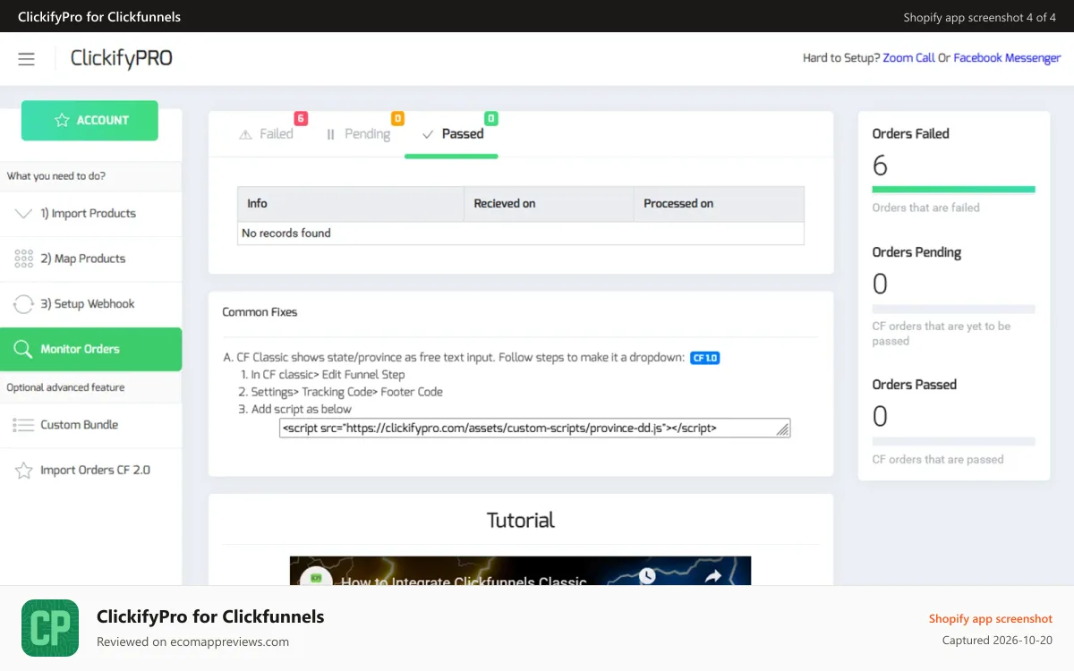The image size is (1074, 671).
Task: Select Monitor Orders in sidebar
Action: click(x=91, y=349)
